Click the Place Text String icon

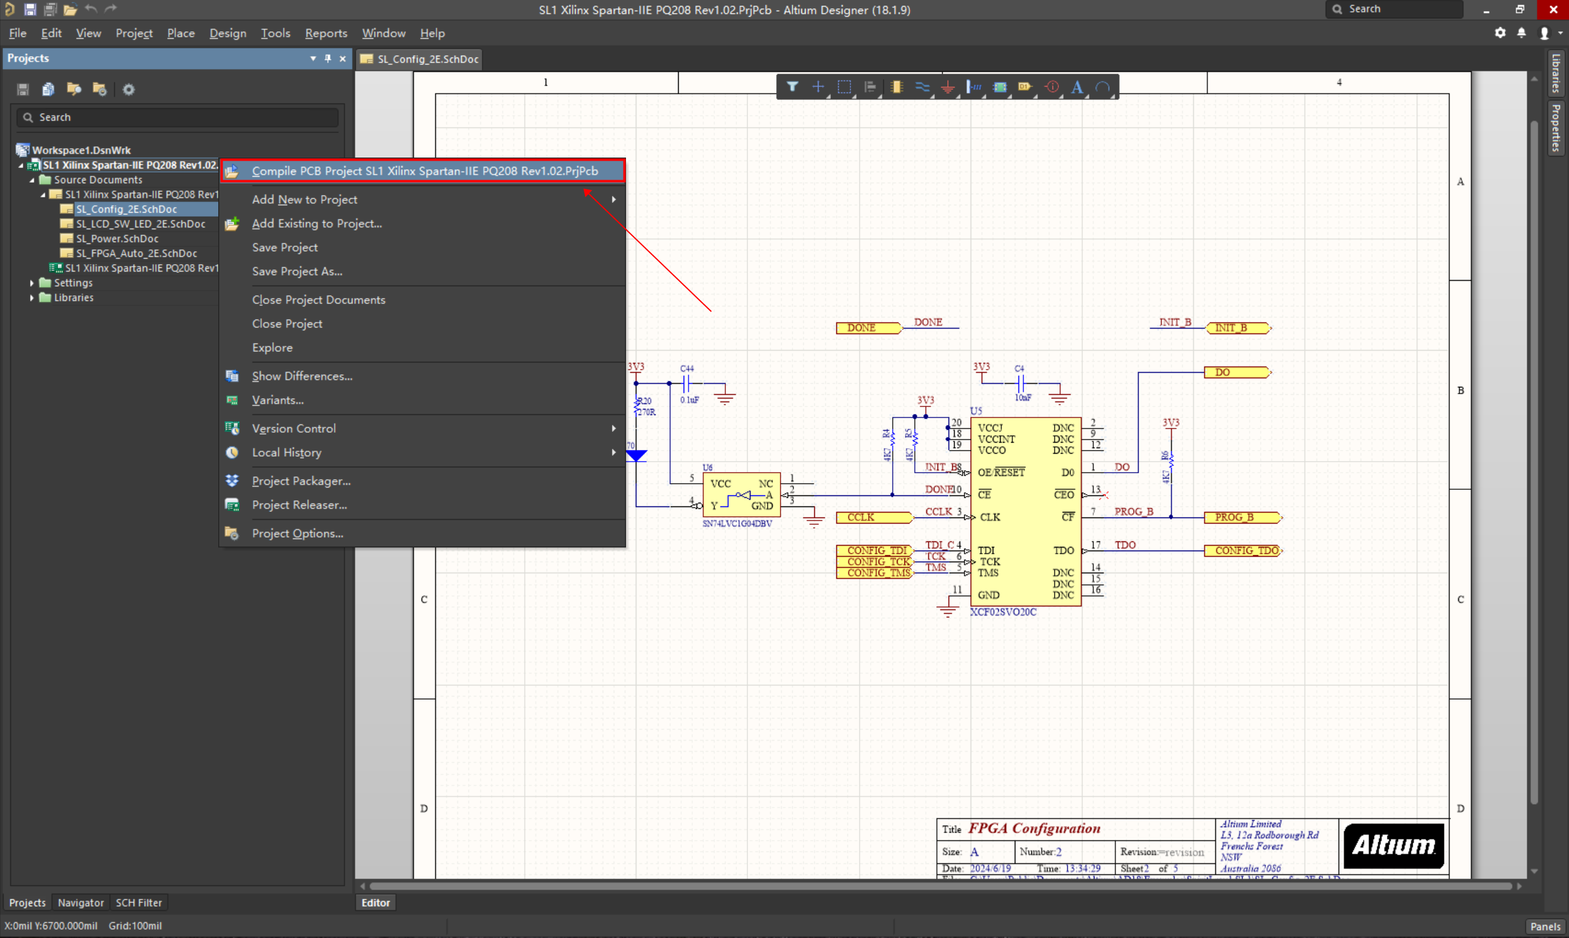1077,86
